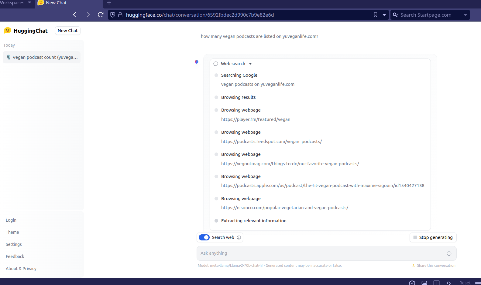Click the padlock site security icon
The width and height of the screenshot is (481, 285).
tap(120, 15)
